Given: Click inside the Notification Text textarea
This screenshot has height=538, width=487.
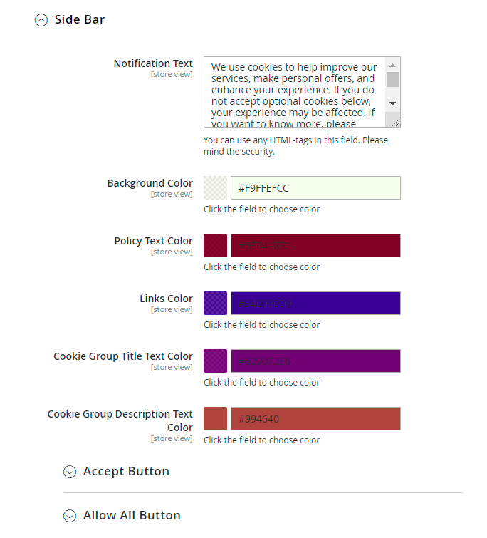Looking at the screenshot, I should click(x=294, y=93).
